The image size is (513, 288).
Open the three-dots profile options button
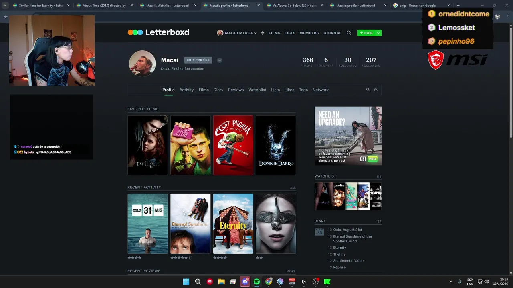click(220, 60)
